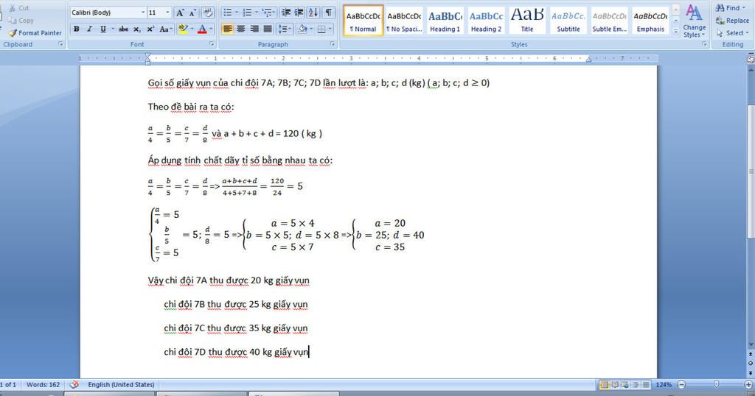
Task: Open the Change Styles menu
Action: click(694, 21)
